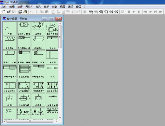This screenshot has height=126, width=165.
Task: Select the air supply triangle component
Action: click(10, 28)
